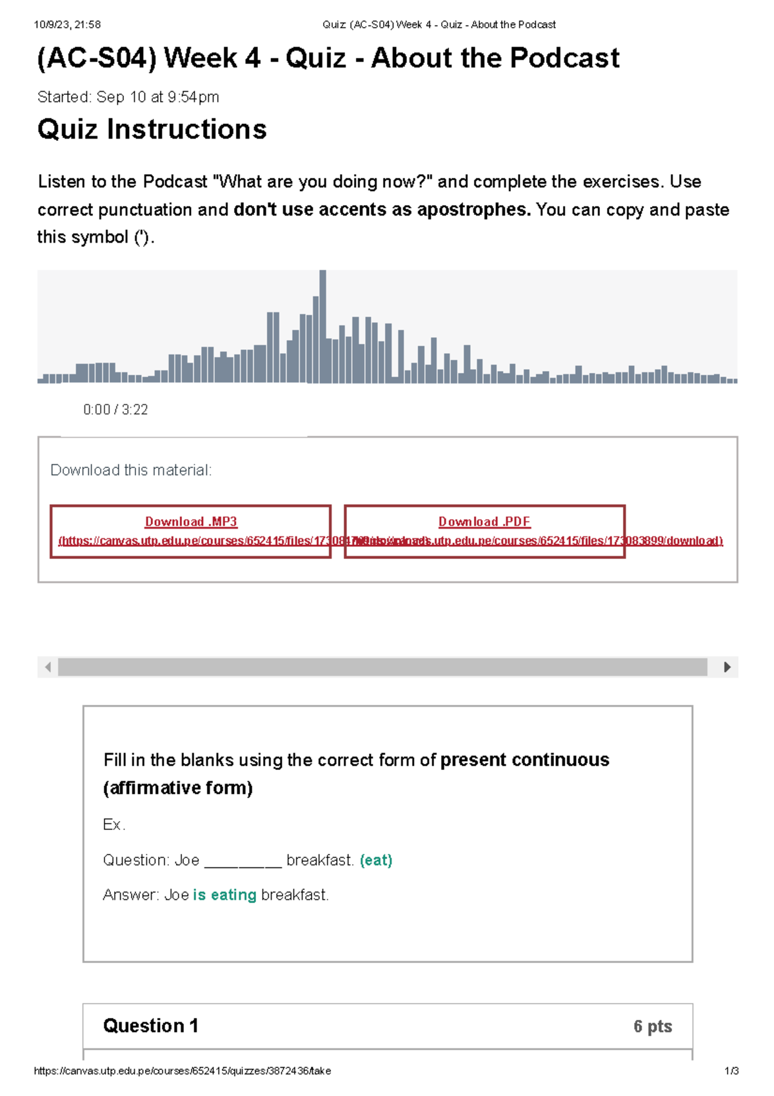Click the Download .PDF box icon area
This screenshot has height=1096, width=774.
(x=484, y=531)
